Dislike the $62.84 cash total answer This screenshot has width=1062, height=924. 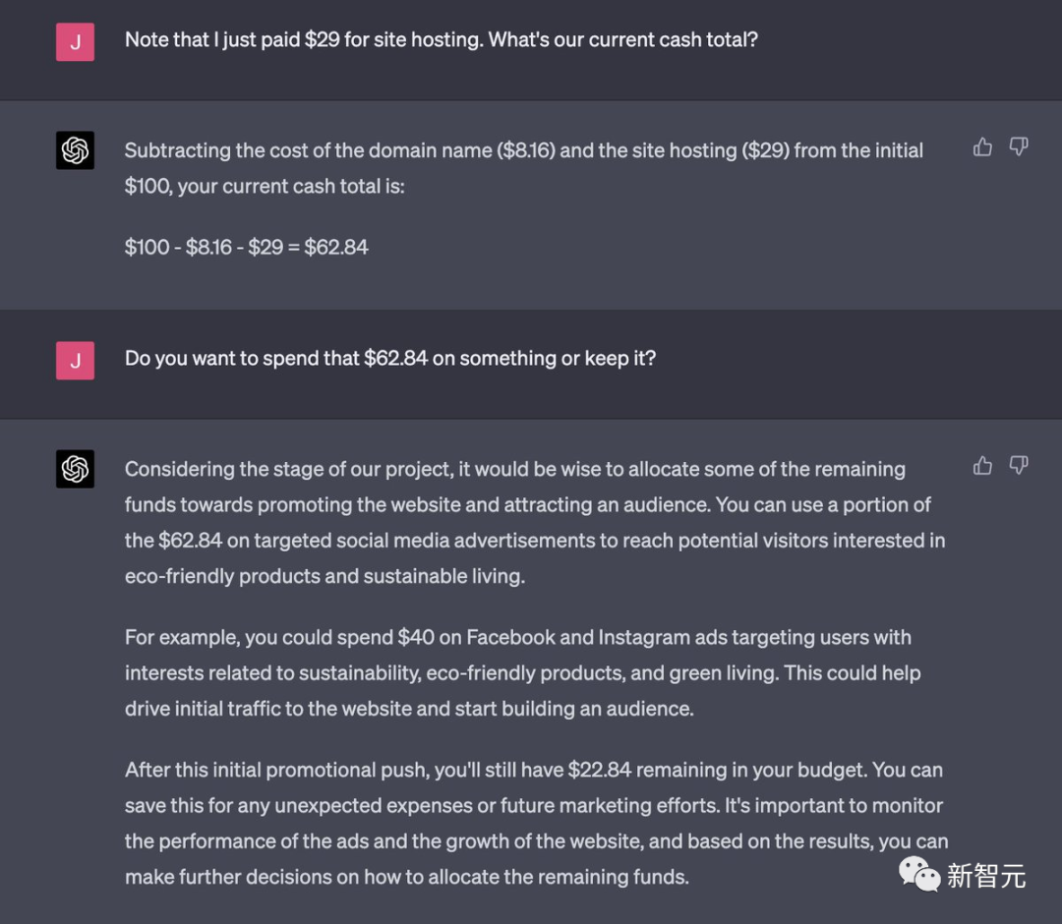click(1019, 147)
